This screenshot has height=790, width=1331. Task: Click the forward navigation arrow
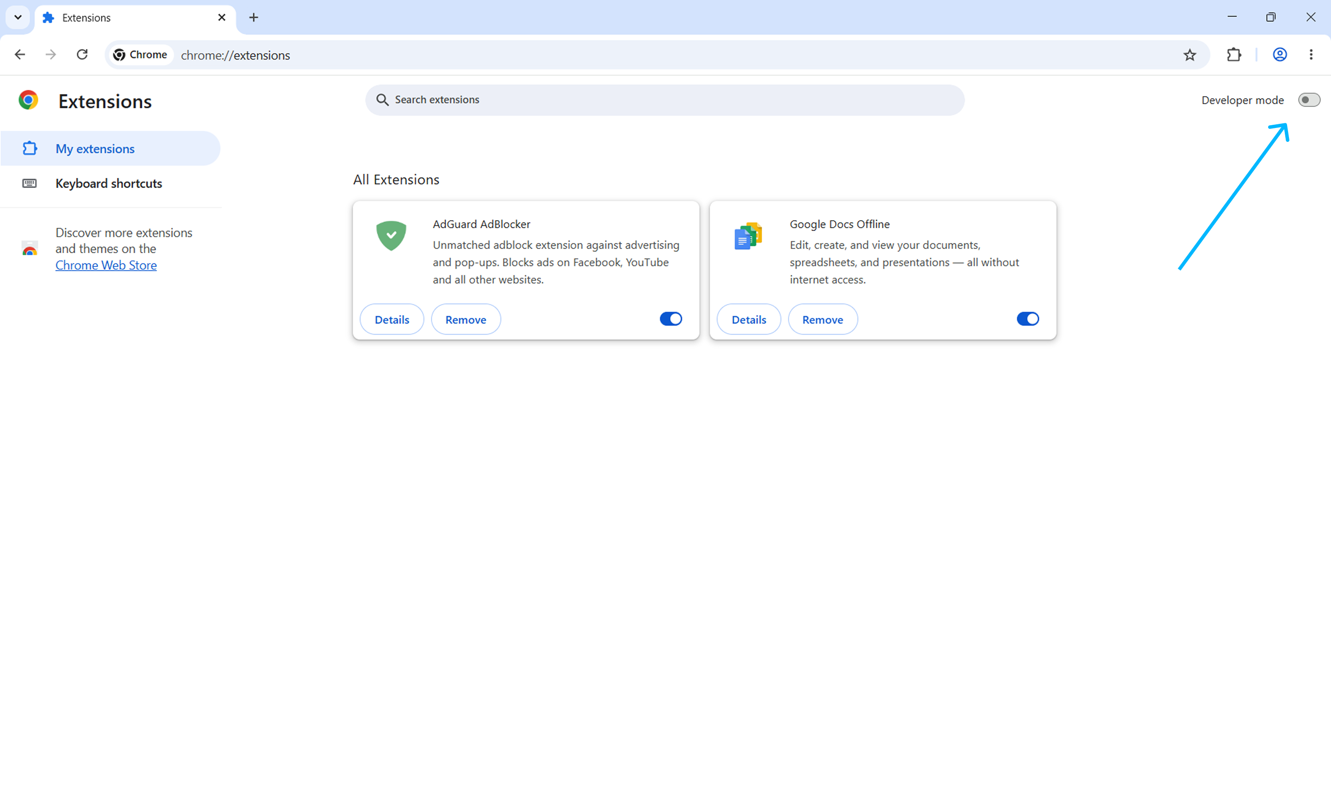click(x=50, y=55)
